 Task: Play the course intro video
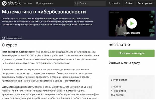click(132, 23)
